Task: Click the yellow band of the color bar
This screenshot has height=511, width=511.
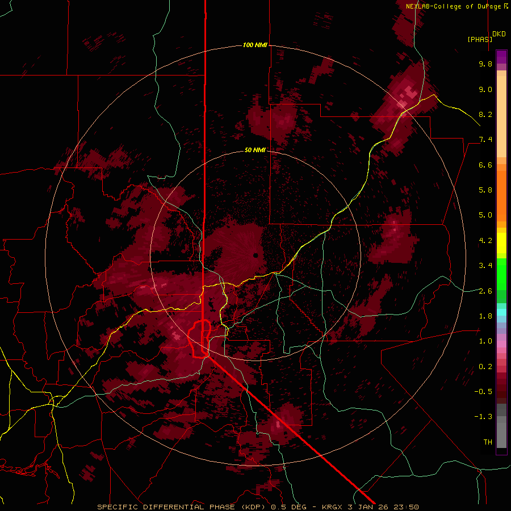Action: (501, 243)
